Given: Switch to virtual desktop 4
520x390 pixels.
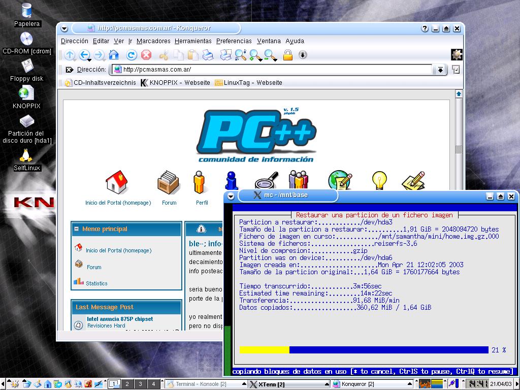Looking at the screenshot, I should [x=153, y=384].
